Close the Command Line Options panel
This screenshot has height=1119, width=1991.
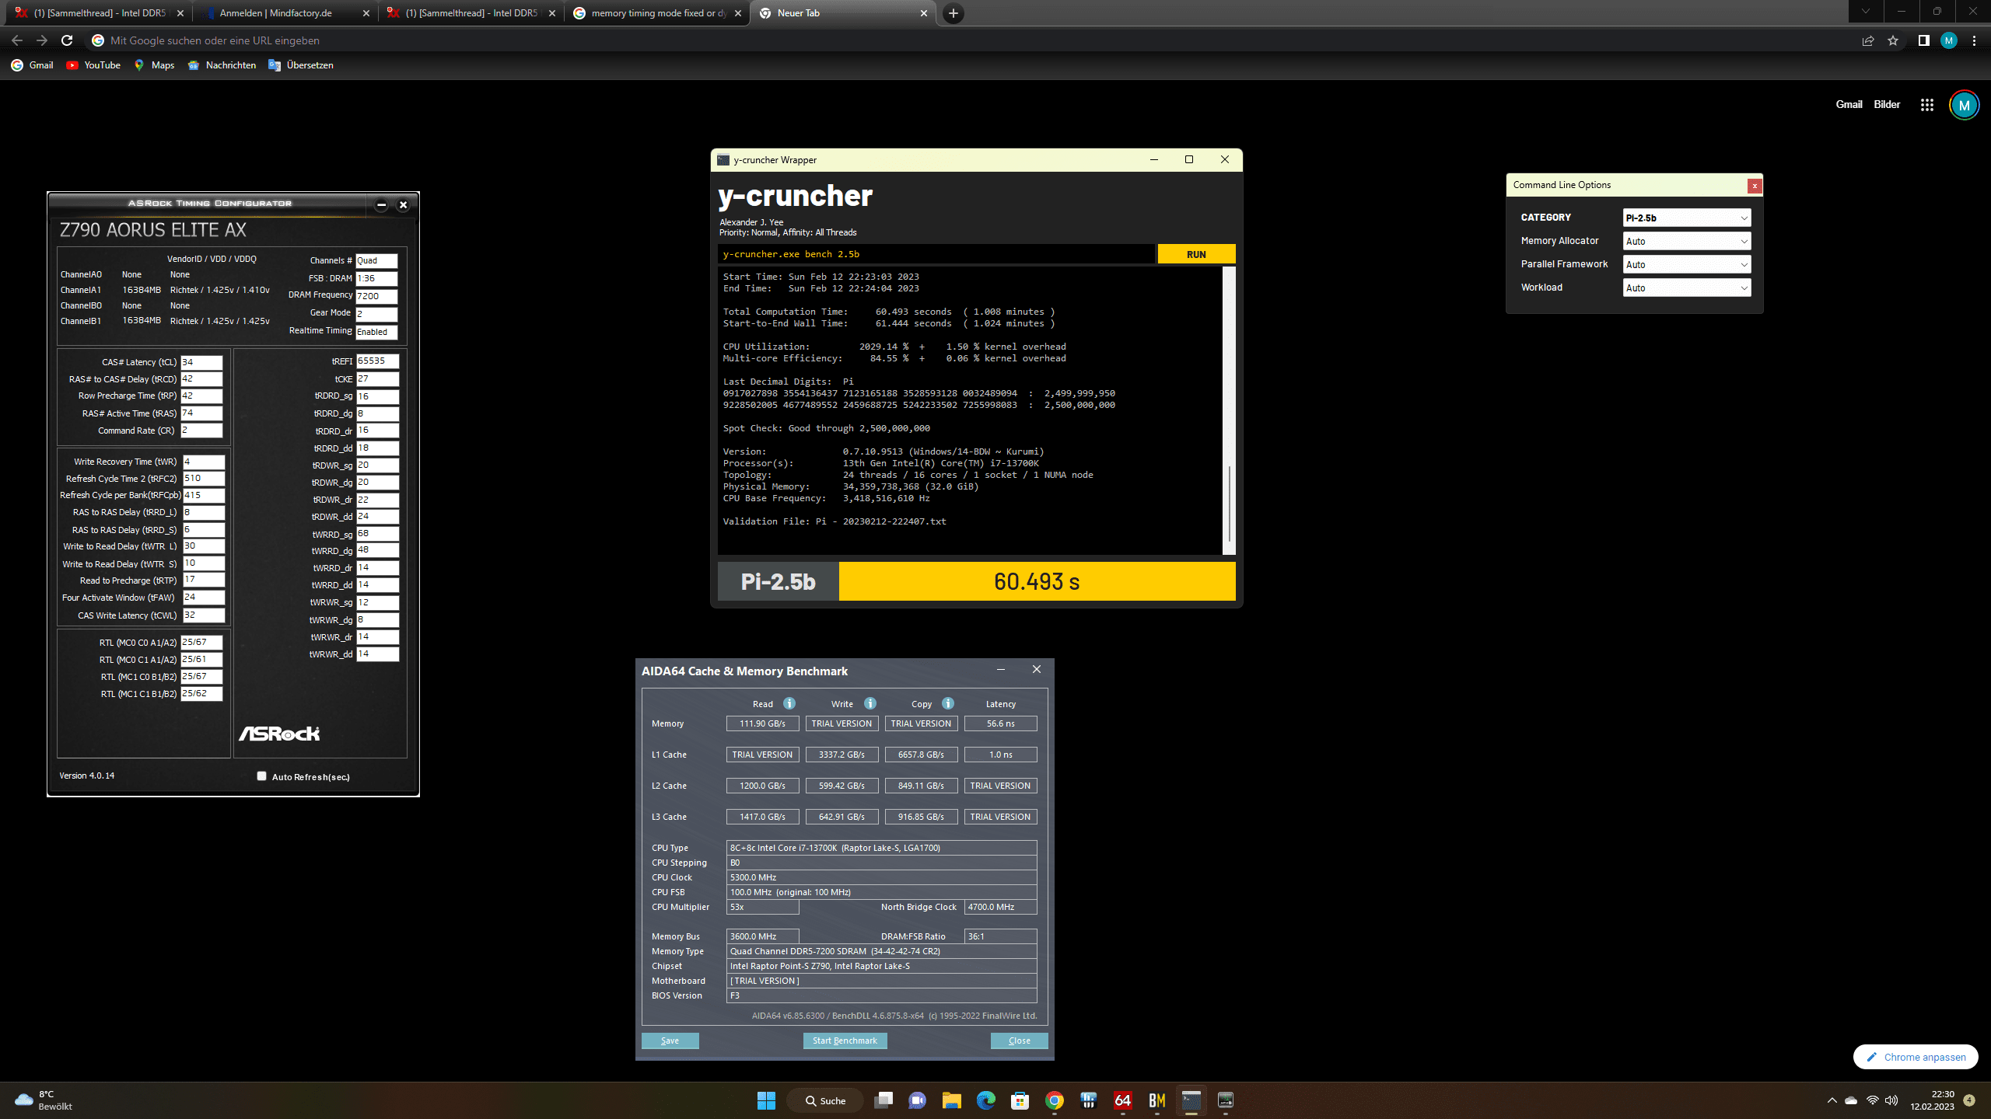pyautogui.click(x=1755, y=186)
